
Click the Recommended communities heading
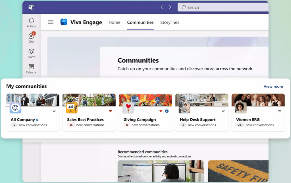[143, 152]
